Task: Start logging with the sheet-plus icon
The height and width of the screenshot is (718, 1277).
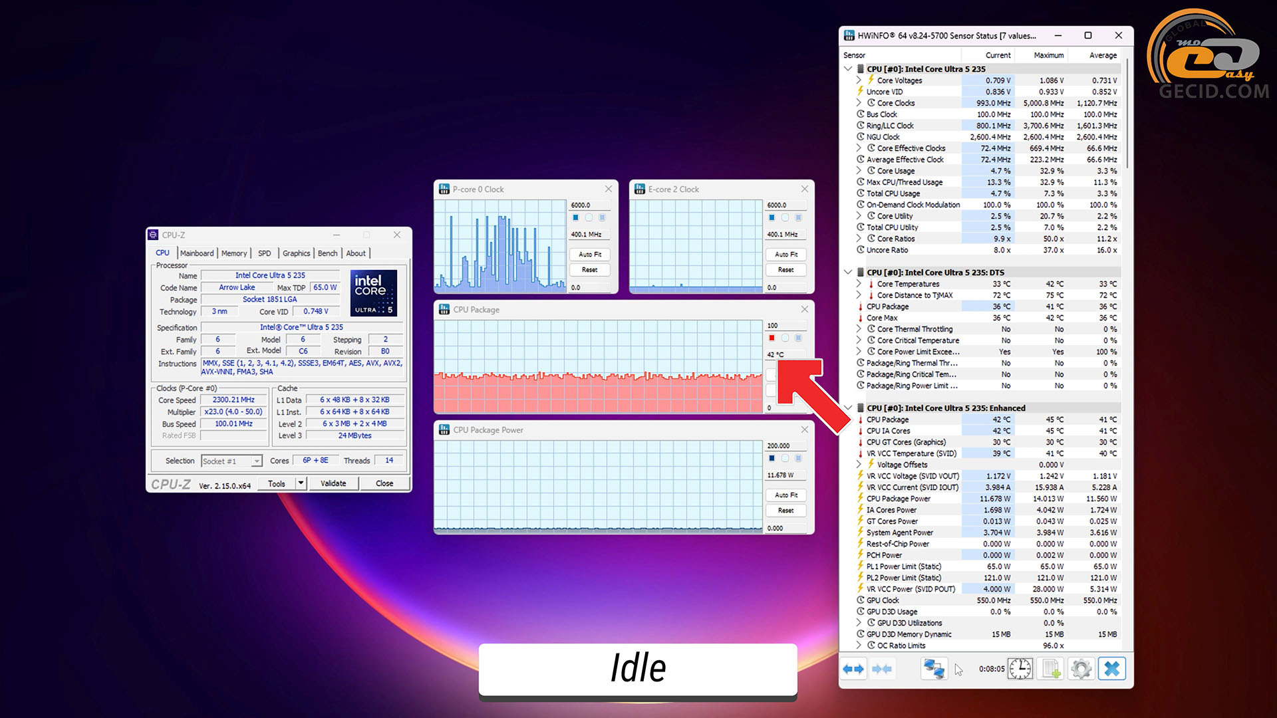Action: pyautogui.click(x=1051, y=669)
